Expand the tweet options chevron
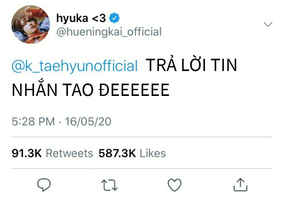Screen dimensions: 284x200 (268, 25)
